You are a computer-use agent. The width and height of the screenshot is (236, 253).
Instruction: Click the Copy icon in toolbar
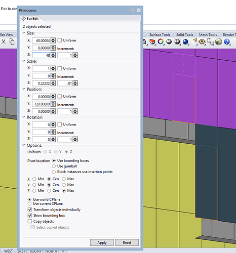coord(12,41)
